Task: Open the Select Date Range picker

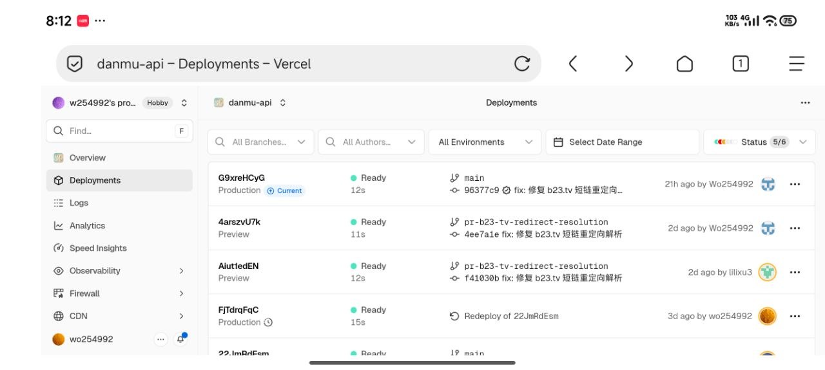Action: coord(623,142)
